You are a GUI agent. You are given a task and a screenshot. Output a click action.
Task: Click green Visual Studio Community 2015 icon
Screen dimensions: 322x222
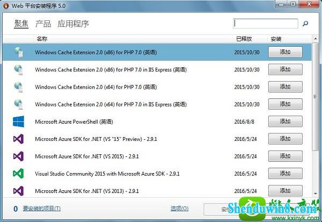tap(18, 174)
